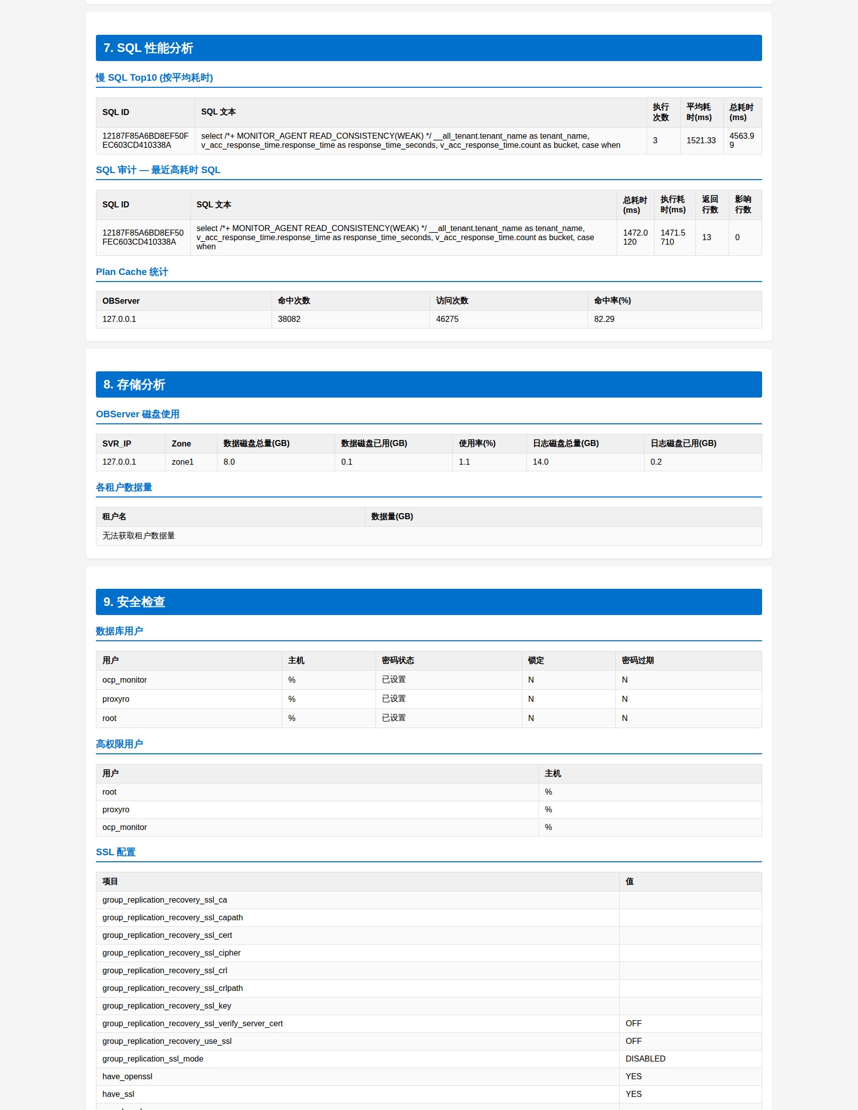Select the "数据库用户" heading

pos(120,631)
